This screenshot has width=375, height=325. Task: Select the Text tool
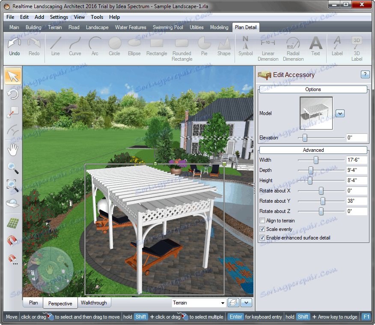click(315, 47)
